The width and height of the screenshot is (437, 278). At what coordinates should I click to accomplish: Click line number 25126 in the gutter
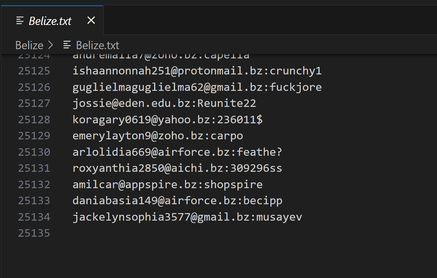click(34, 87)
